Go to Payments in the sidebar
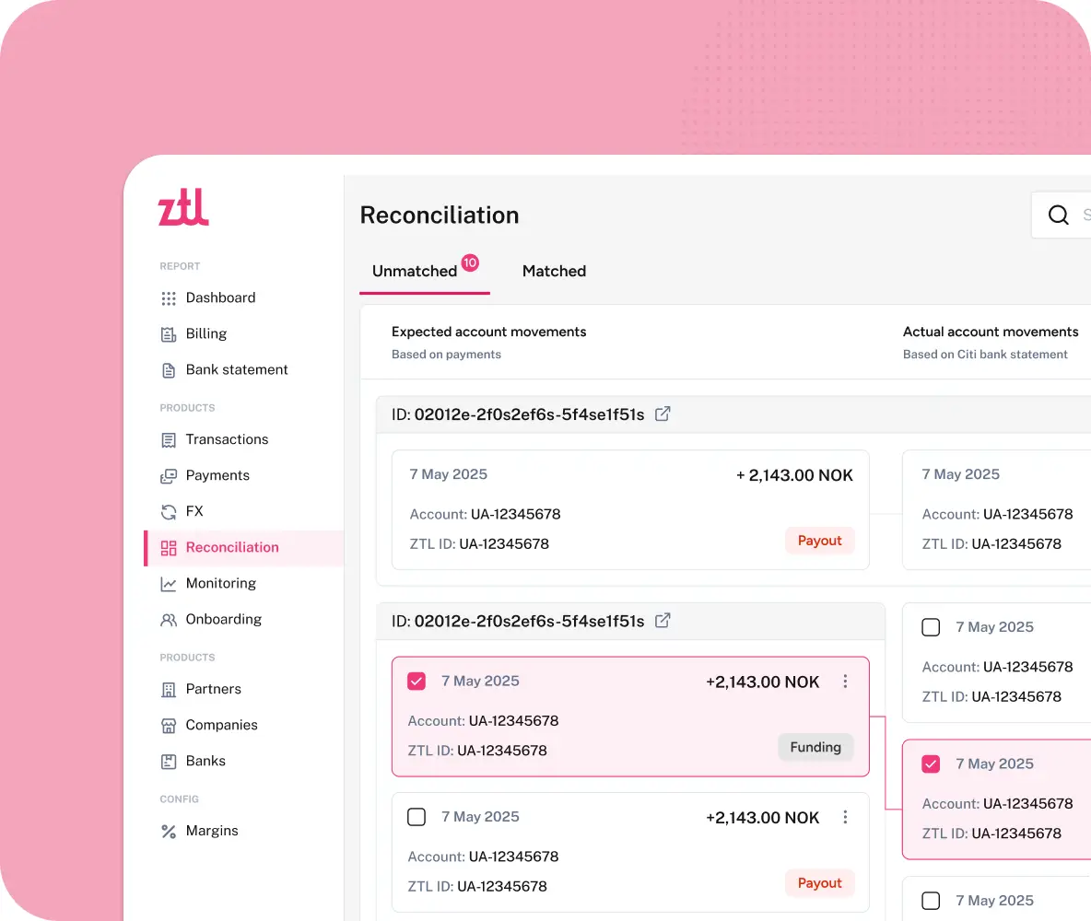1091x921 pixels. pos(217,475)
